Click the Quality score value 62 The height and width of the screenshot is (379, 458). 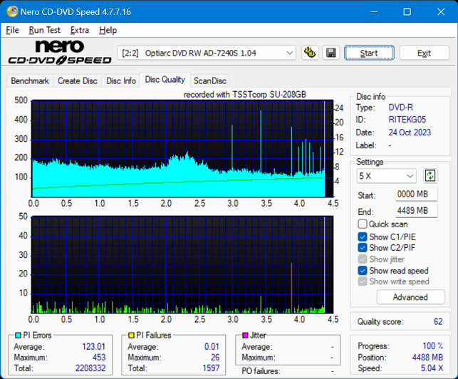coord(438,322)
